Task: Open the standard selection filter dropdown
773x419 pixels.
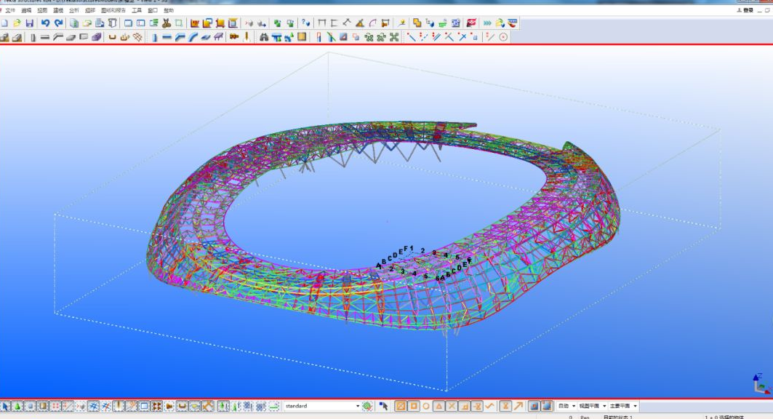Action: (358, 406)
